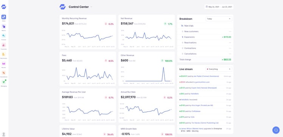The image size is (283, 137).
Task: Click the Net Revenue line chart
Action: click(x=148, y=36)
